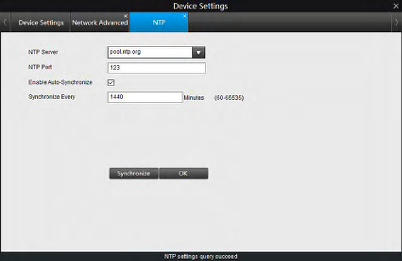Click the Enable Auto-Synchronize label
Viewport: 402px width, 261px height.
coord(60,82)
